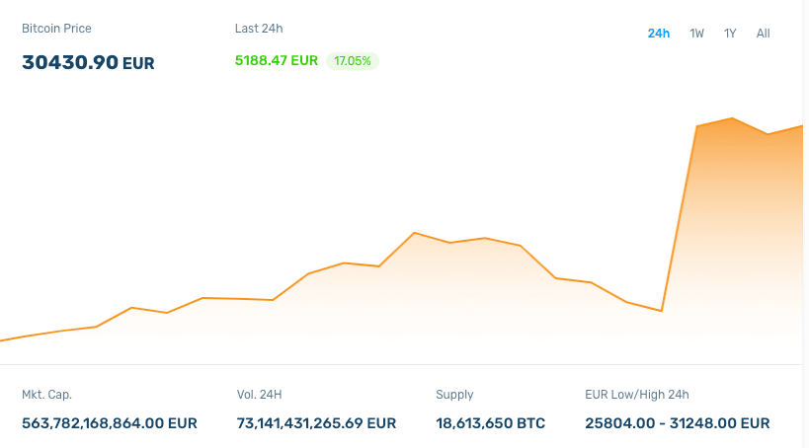This screenshot has width=809, height=448.
Task: Click the Mkt. Cap. label
Action: tap(46, 395)
